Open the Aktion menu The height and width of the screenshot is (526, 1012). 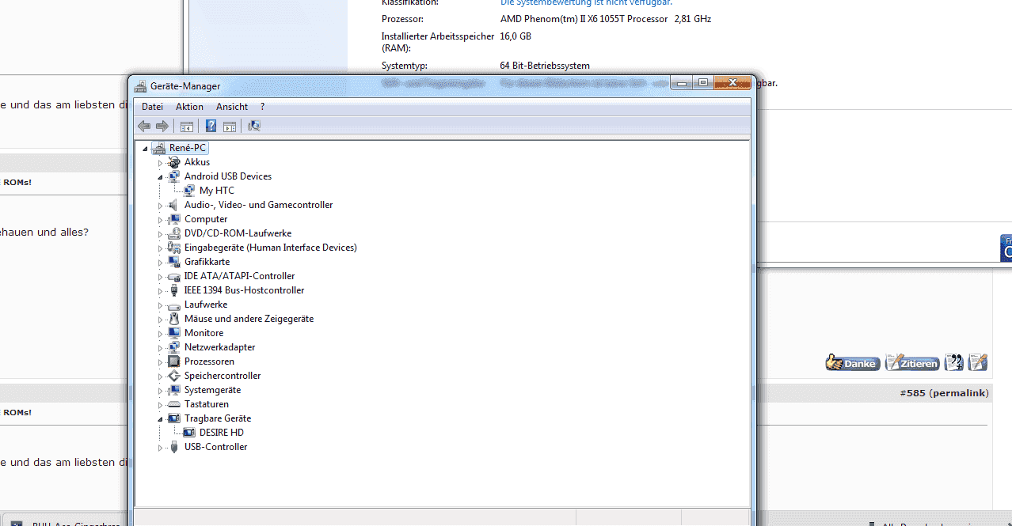point(189,107)
